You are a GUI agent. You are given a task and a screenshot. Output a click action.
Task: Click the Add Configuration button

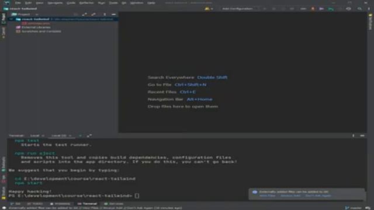pos(237,9)
